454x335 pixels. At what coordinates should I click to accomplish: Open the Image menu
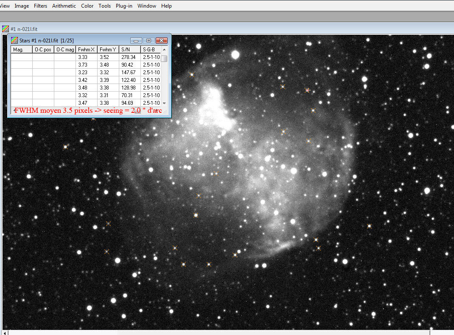[x=22, y=6]
